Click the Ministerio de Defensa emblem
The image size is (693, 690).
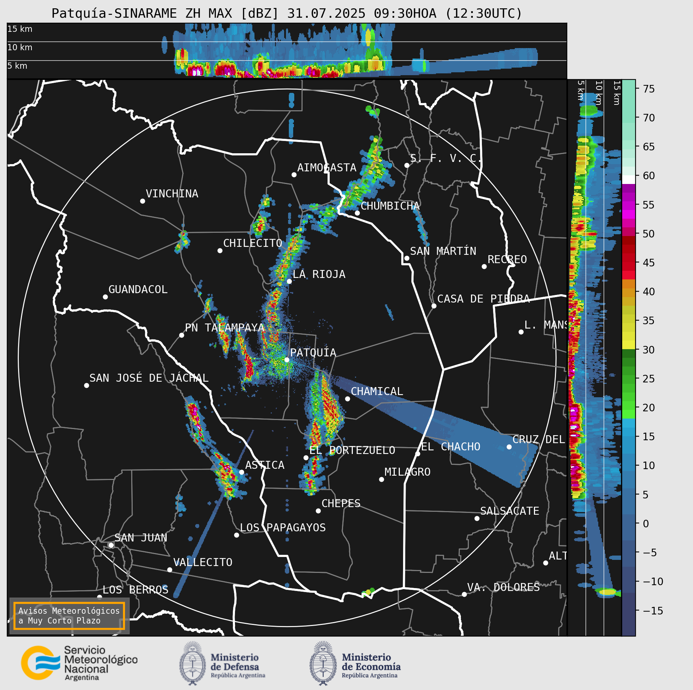[193, 664]
